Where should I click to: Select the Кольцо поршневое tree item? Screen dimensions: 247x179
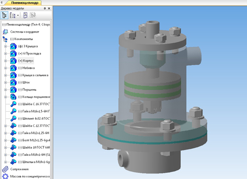coord(34,97)
